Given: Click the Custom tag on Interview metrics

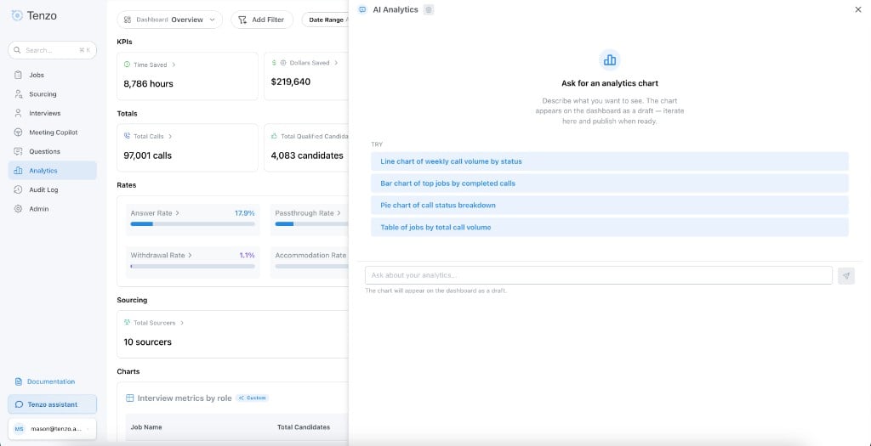Looking at the screenshot, I should pos(252,398).
